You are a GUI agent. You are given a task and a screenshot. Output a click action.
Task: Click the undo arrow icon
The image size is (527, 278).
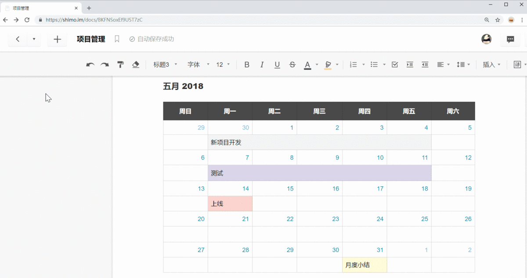coord(90,65)
